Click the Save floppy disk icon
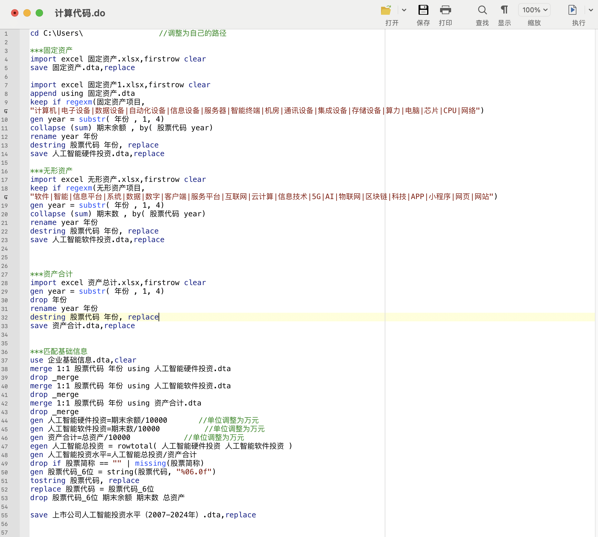 click(423, 10)
